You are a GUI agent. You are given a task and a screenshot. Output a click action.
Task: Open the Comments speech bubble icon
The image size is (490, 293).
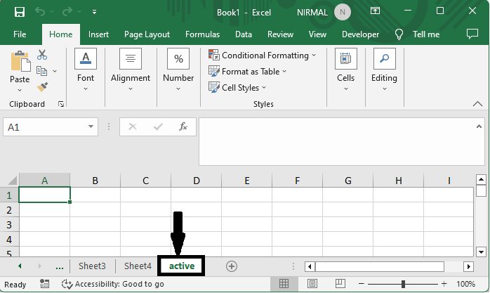pos(472,34)
